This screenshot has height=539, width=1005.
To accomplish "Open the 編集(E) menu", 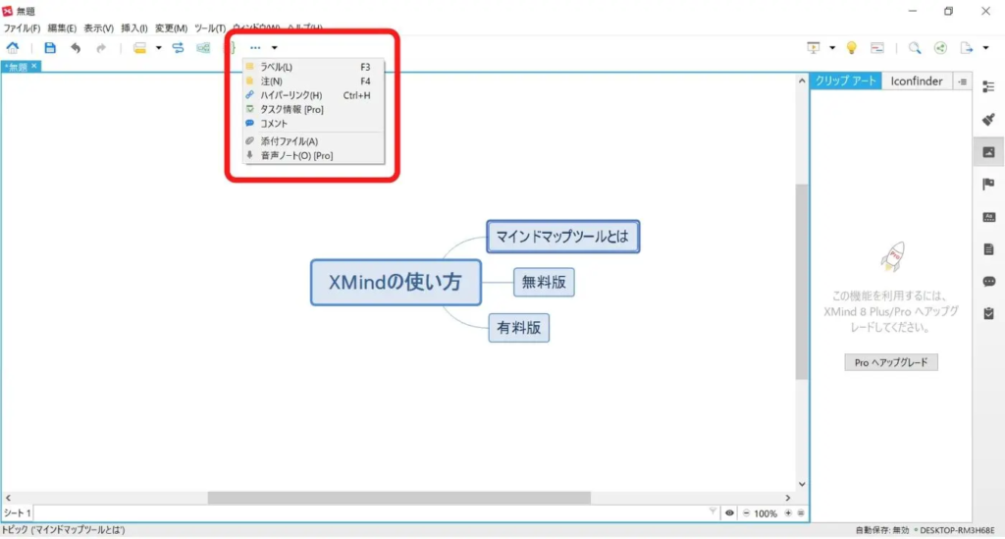I will [62, 28].
